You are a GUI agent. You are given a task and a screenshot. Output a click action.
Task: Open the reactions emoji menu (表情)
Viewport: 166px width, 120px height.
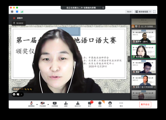110,103
